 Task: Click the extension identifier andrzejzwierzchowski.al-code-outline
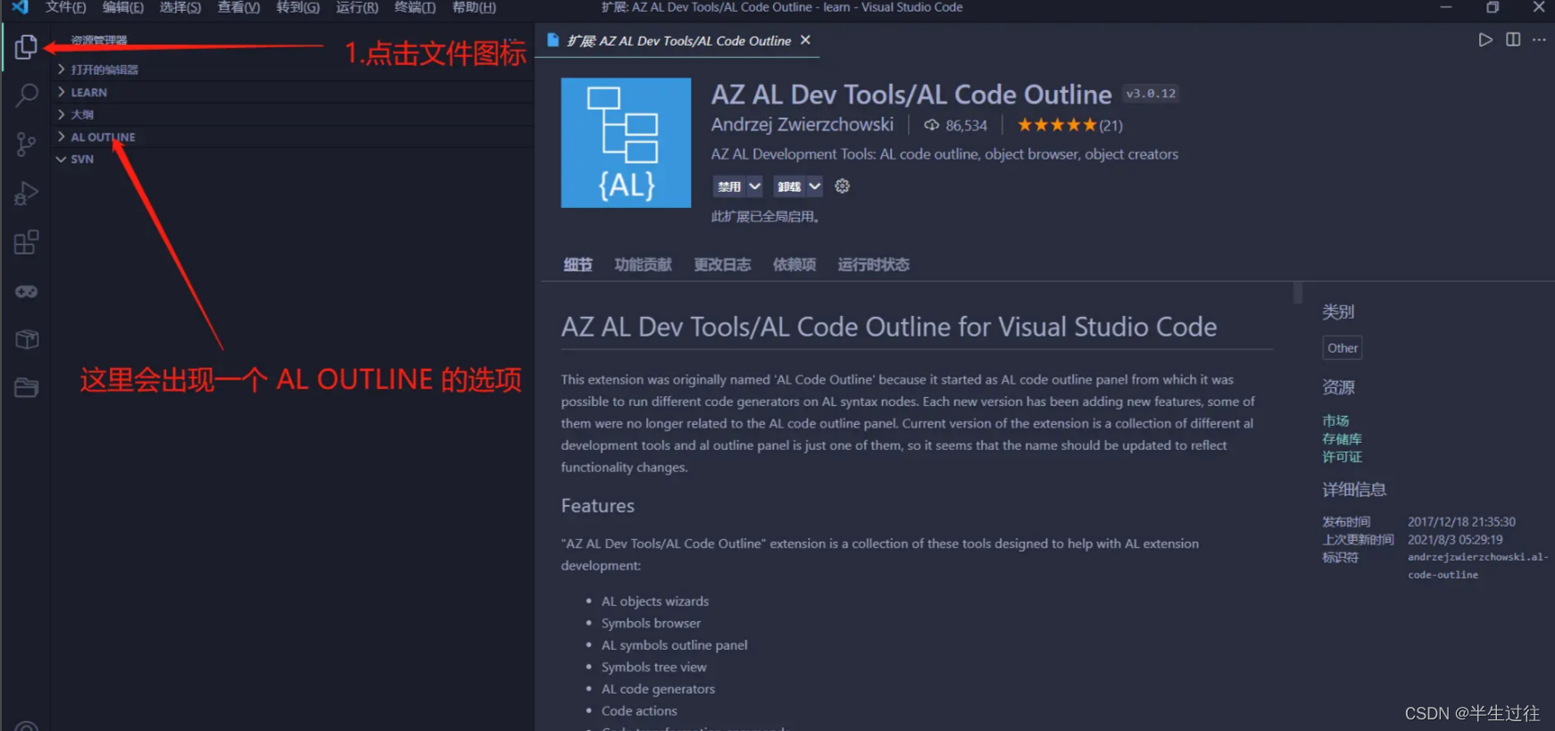(x=1477, y=566)
